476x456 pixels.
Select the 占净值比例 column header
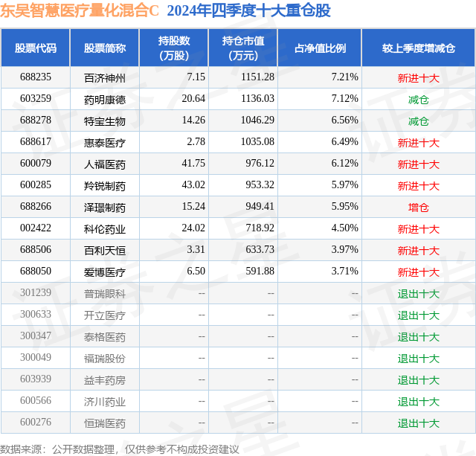pyautogui.click(x=320, y=48)
